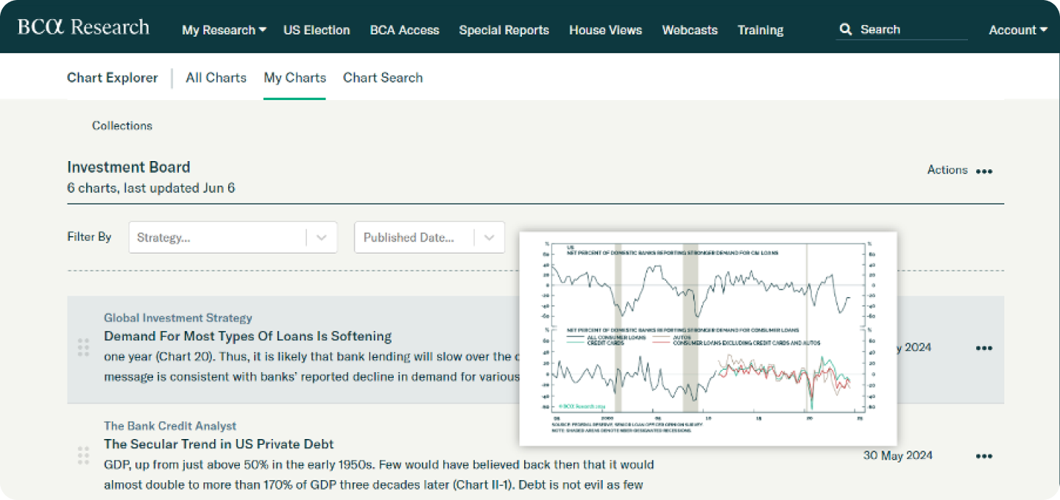Switch to the All Charts tab

tap(216, 77)
